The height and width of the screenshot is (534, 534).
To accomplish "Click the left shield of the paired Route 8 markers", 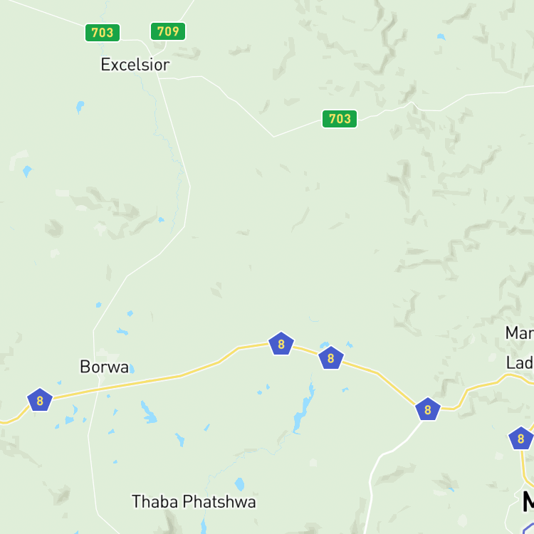I will click(x=281, y=344).
